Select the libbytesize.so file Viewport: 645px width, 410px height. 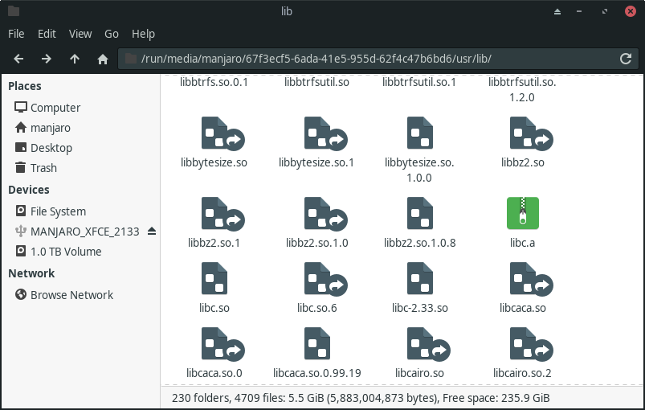click(x=214, y=134)
